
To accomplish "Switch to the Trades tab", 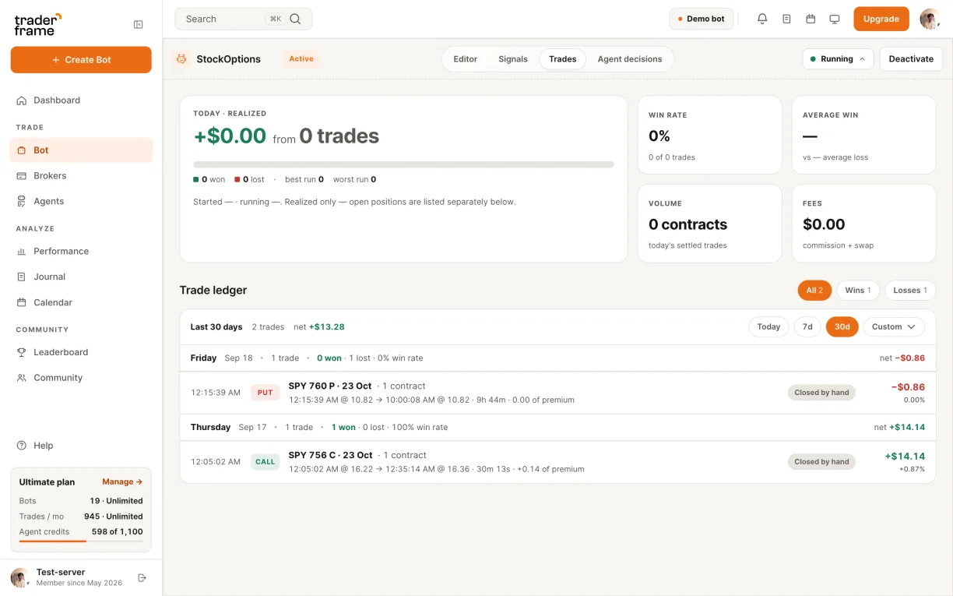I will 563,59.
